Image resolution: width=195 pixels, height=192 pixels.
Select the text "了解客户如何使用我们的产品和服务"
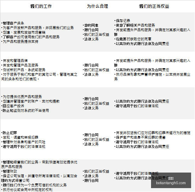pyautogui.click(x=30, y=37)
